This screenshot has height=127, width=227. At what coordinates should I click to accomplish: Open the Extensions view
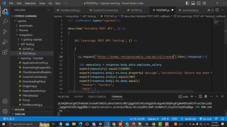click(5, 52)
